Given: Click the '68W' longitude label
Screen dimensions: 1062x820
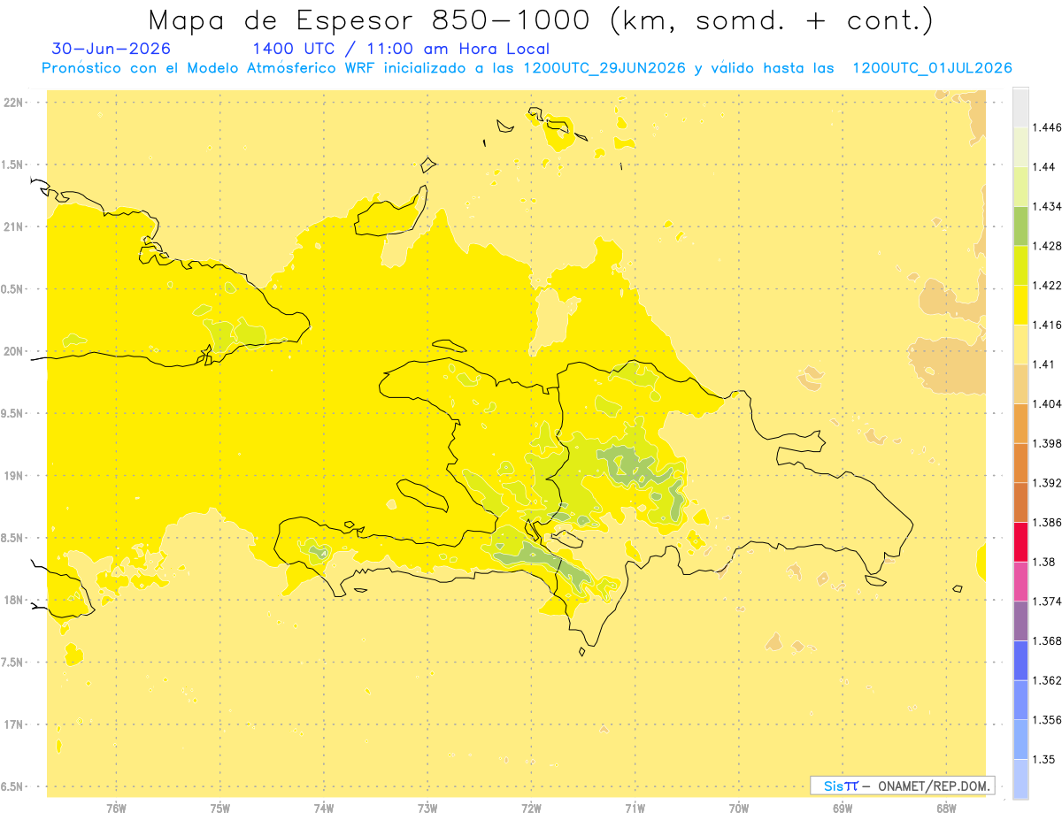Looking at the screenshot, I should point(946,809).
